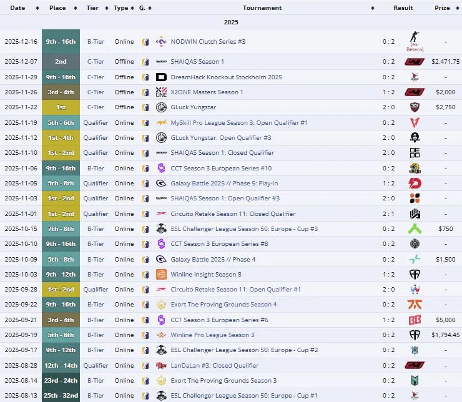Sort by Prize column arrows
Viewport: 462px width, 402px height.
458,8
